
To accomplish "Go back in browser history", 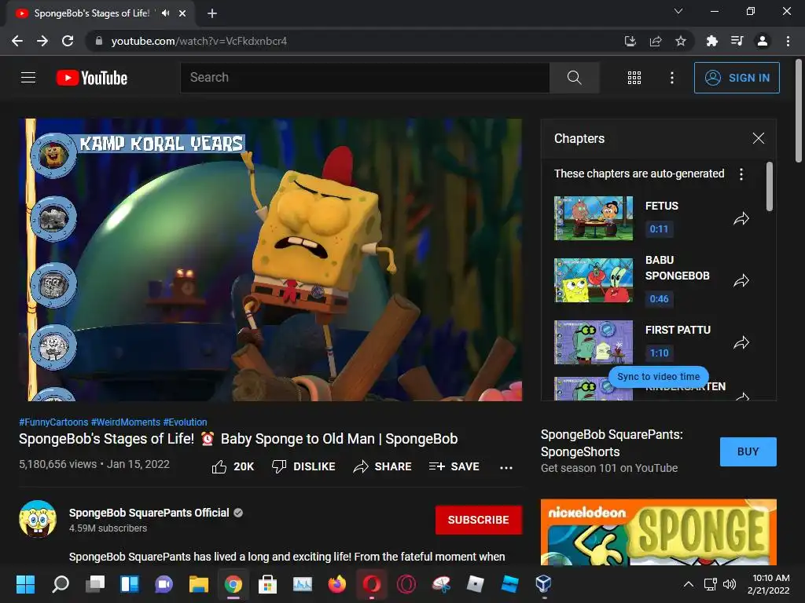I will tap(17, 41).
